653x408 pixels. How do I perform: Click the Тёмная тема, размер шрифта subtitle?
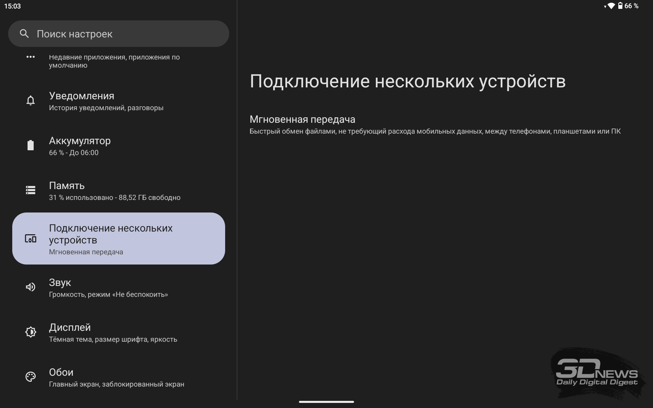click(113, 339)
